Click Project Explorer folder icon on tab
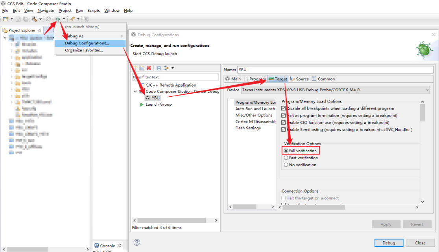Viewport: 439px width, 252px height. [5, 30]
